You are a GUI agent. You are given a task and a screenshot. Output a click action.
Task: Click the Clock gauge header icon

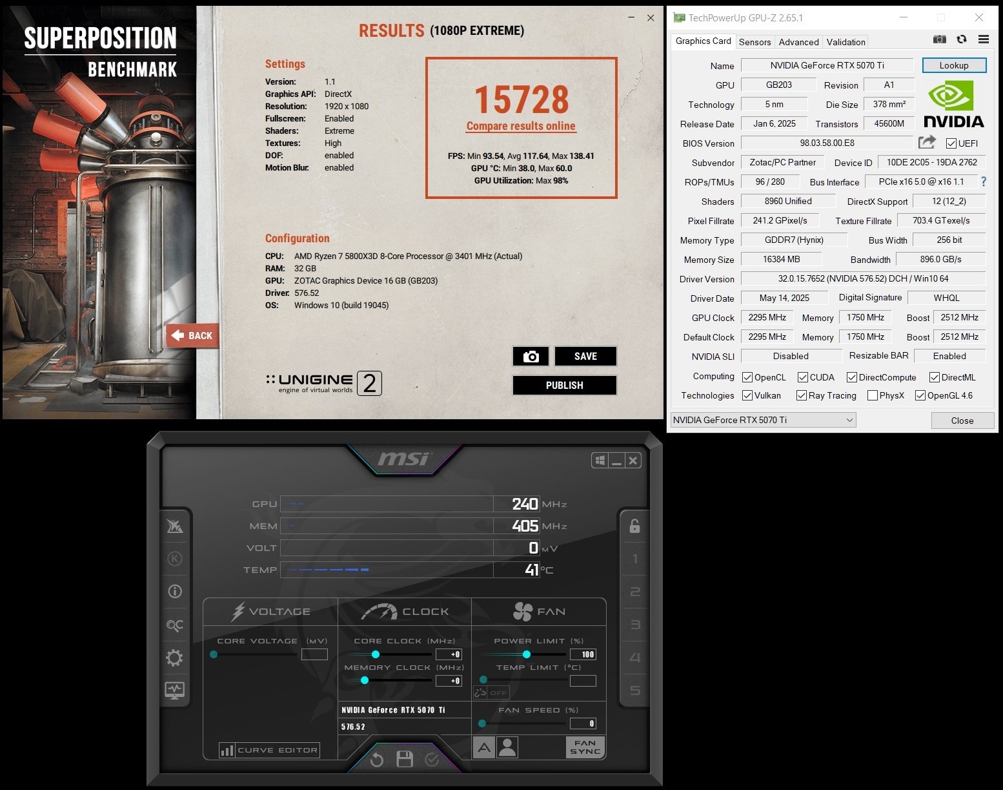pyautogui.click(x=380, y=611)
